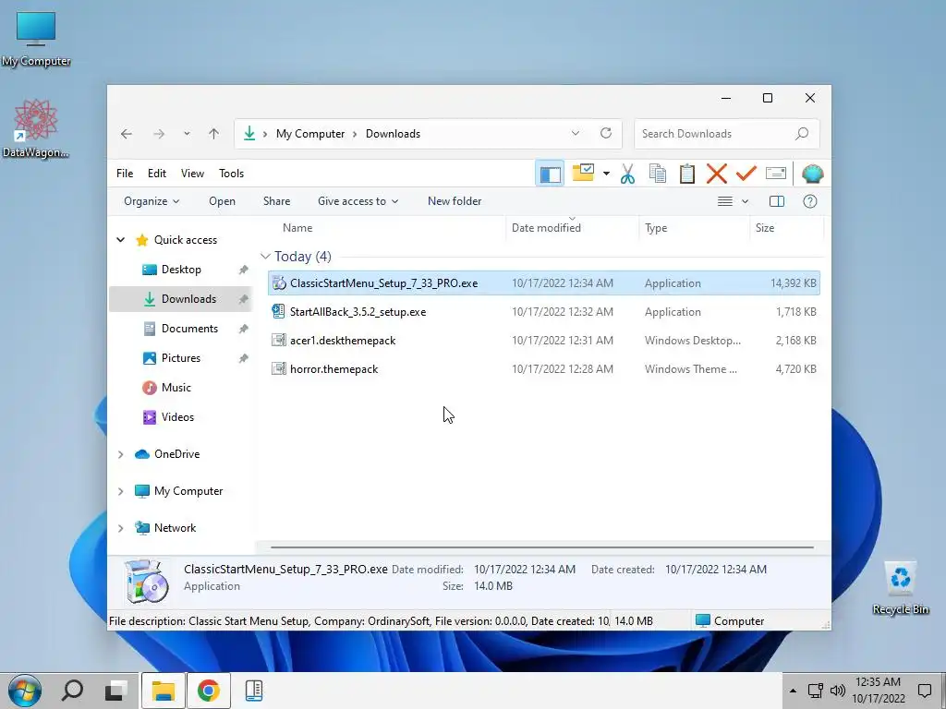Open the view options dropdown arrow
The height and width of the screenshot is (709, 946).
coord(746,201)
